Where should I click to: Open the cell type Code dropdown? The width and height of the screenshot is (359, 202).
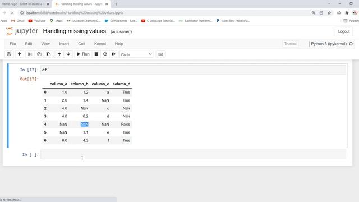tap(136, 54)
